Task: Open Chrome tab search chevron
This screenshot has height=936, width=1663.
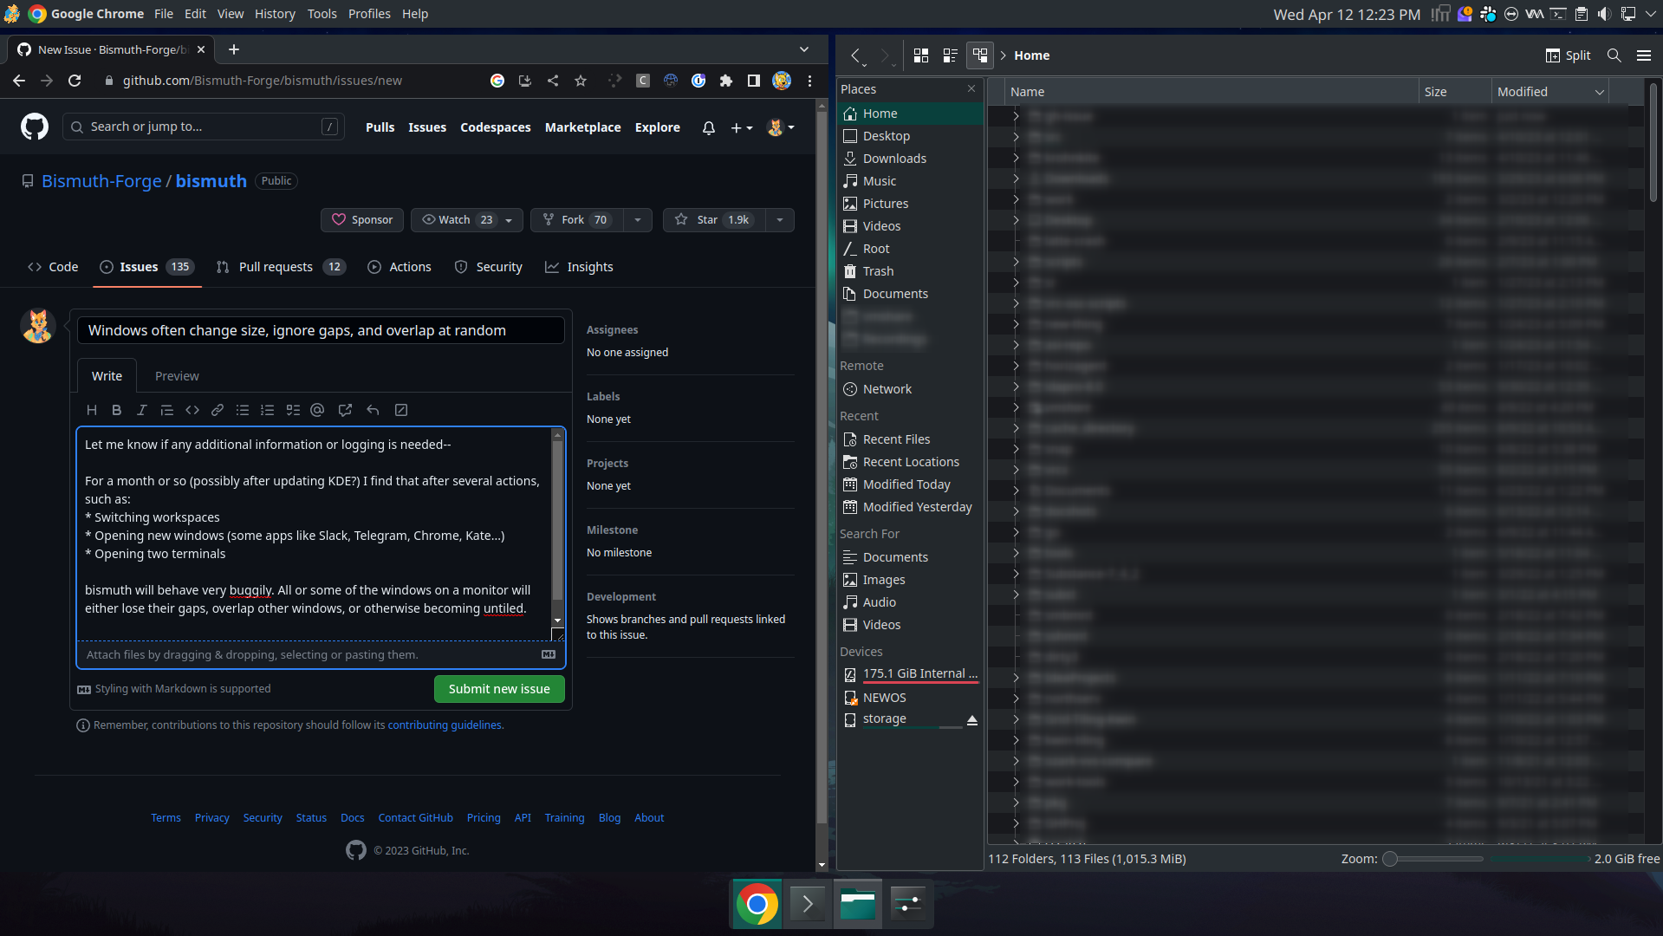Action: pyautogui.click(x=804, y=49)
